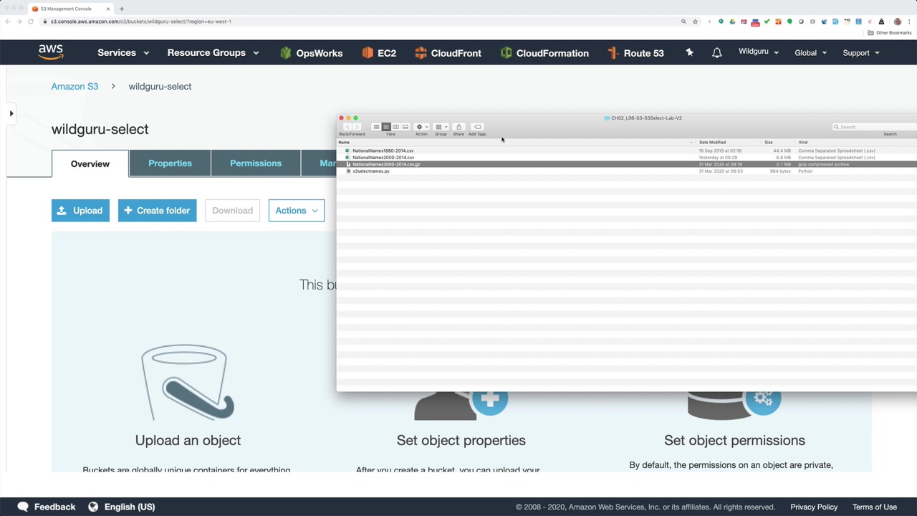Open the bucket Actions dropdown
The image size is (917, 516).
[x=297, y=211]
